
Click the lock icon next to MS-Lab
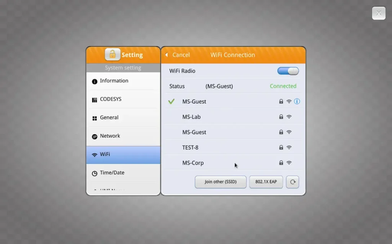click(281, 117)
